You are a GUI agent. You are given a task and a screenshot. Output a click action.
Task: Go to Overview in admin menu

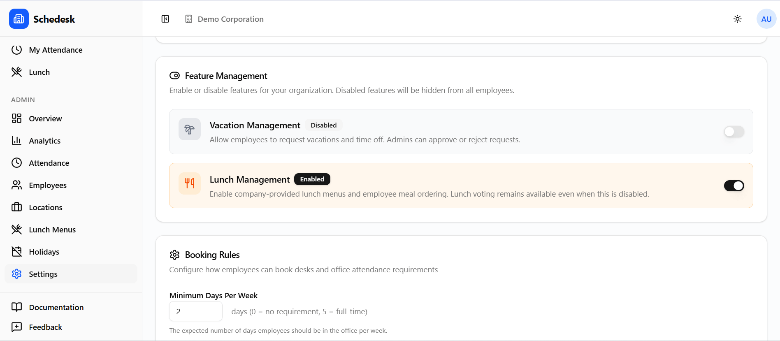click(71, 118)
